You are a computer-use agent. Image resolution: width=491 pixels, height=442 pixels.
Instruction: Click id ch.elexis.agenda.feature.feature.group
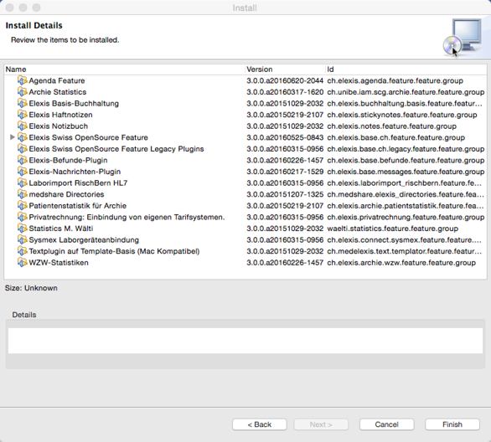tap(395, 80)
